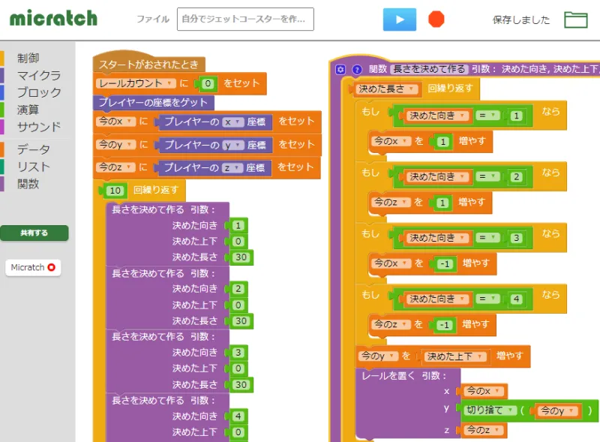Image resolution: width=600 pixels, height=442 pixels.
Task: Click the comparison value 2 in if condition
Action: [x=516, y=177]
